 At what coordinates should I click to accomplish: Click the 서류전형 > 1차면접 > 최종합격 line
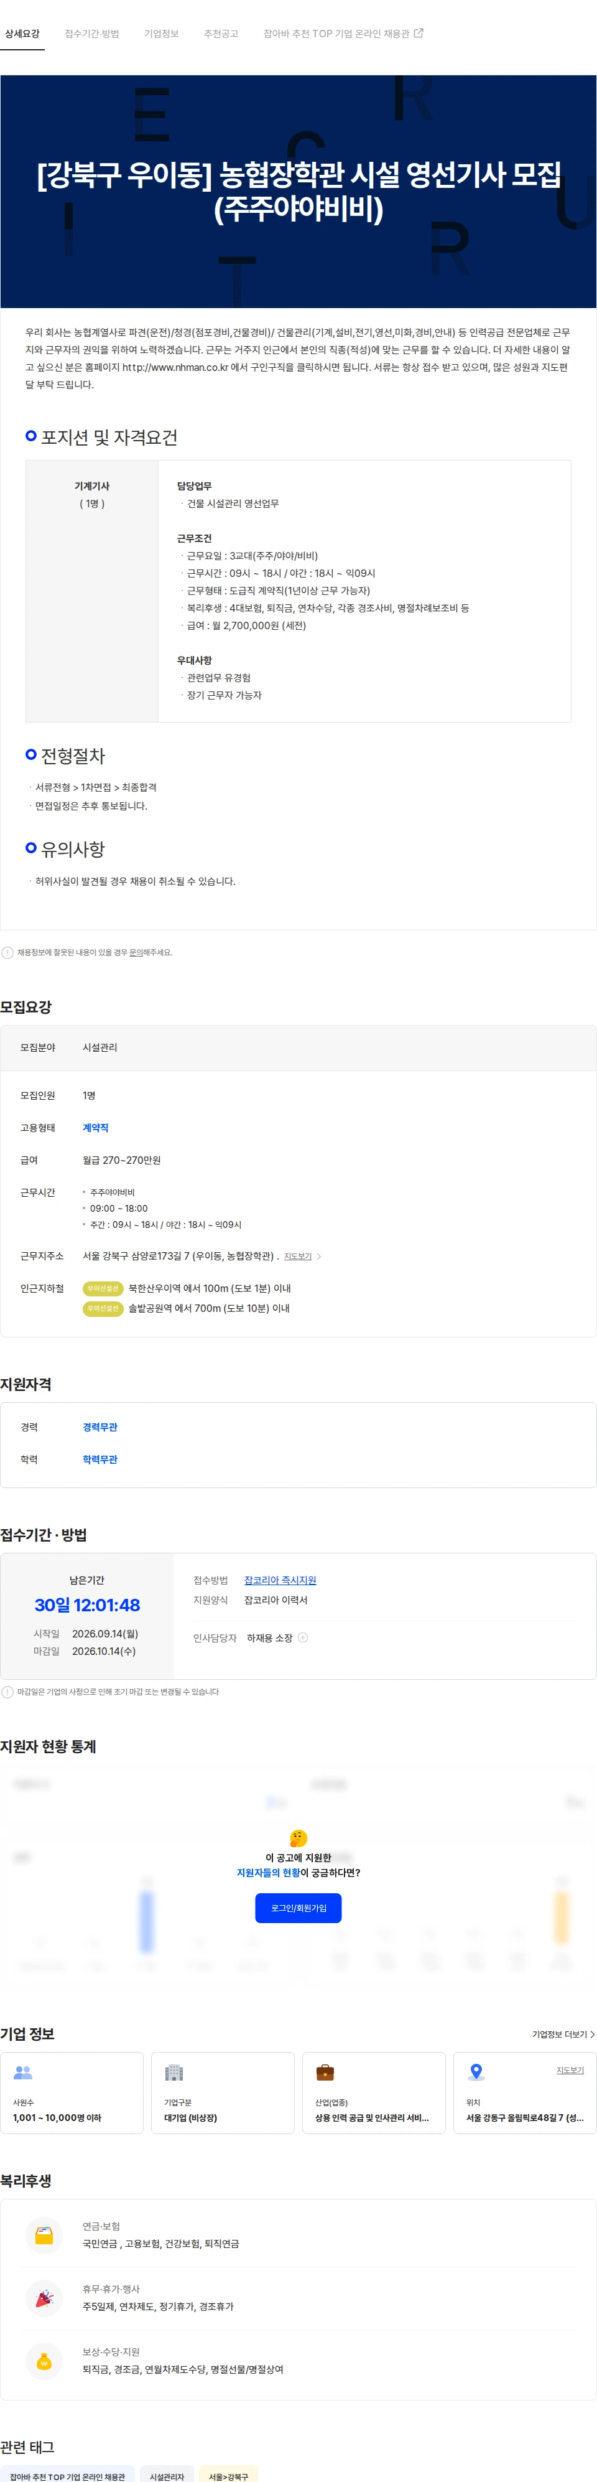95,787
